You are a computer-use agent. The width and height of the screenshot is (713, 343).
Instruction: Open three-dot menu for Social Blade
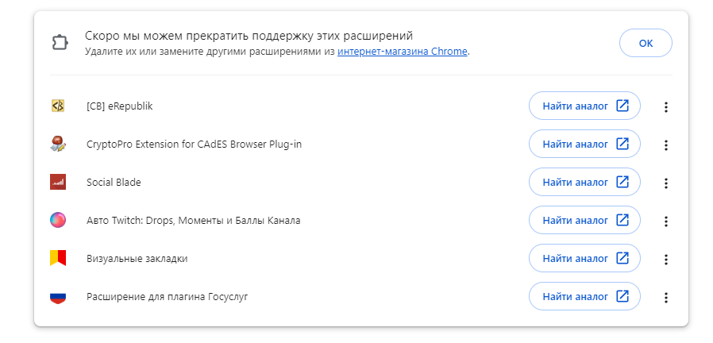[665, 183]
